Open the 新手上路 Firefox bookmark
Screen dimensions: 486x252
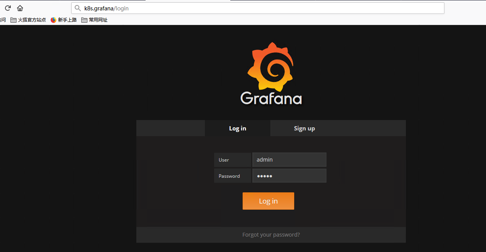[x=64, y=20]
